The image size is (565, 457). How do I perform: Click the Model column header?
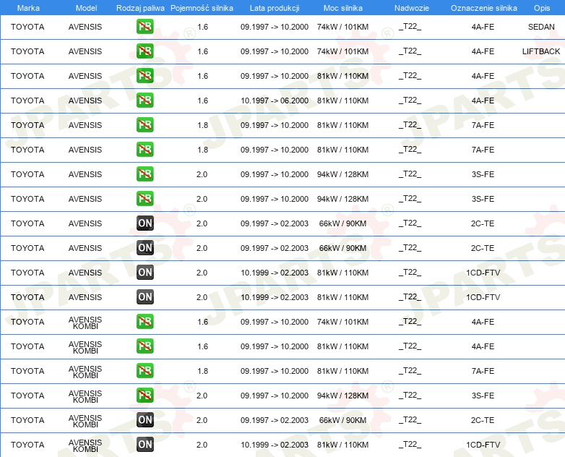pos(86,8)
